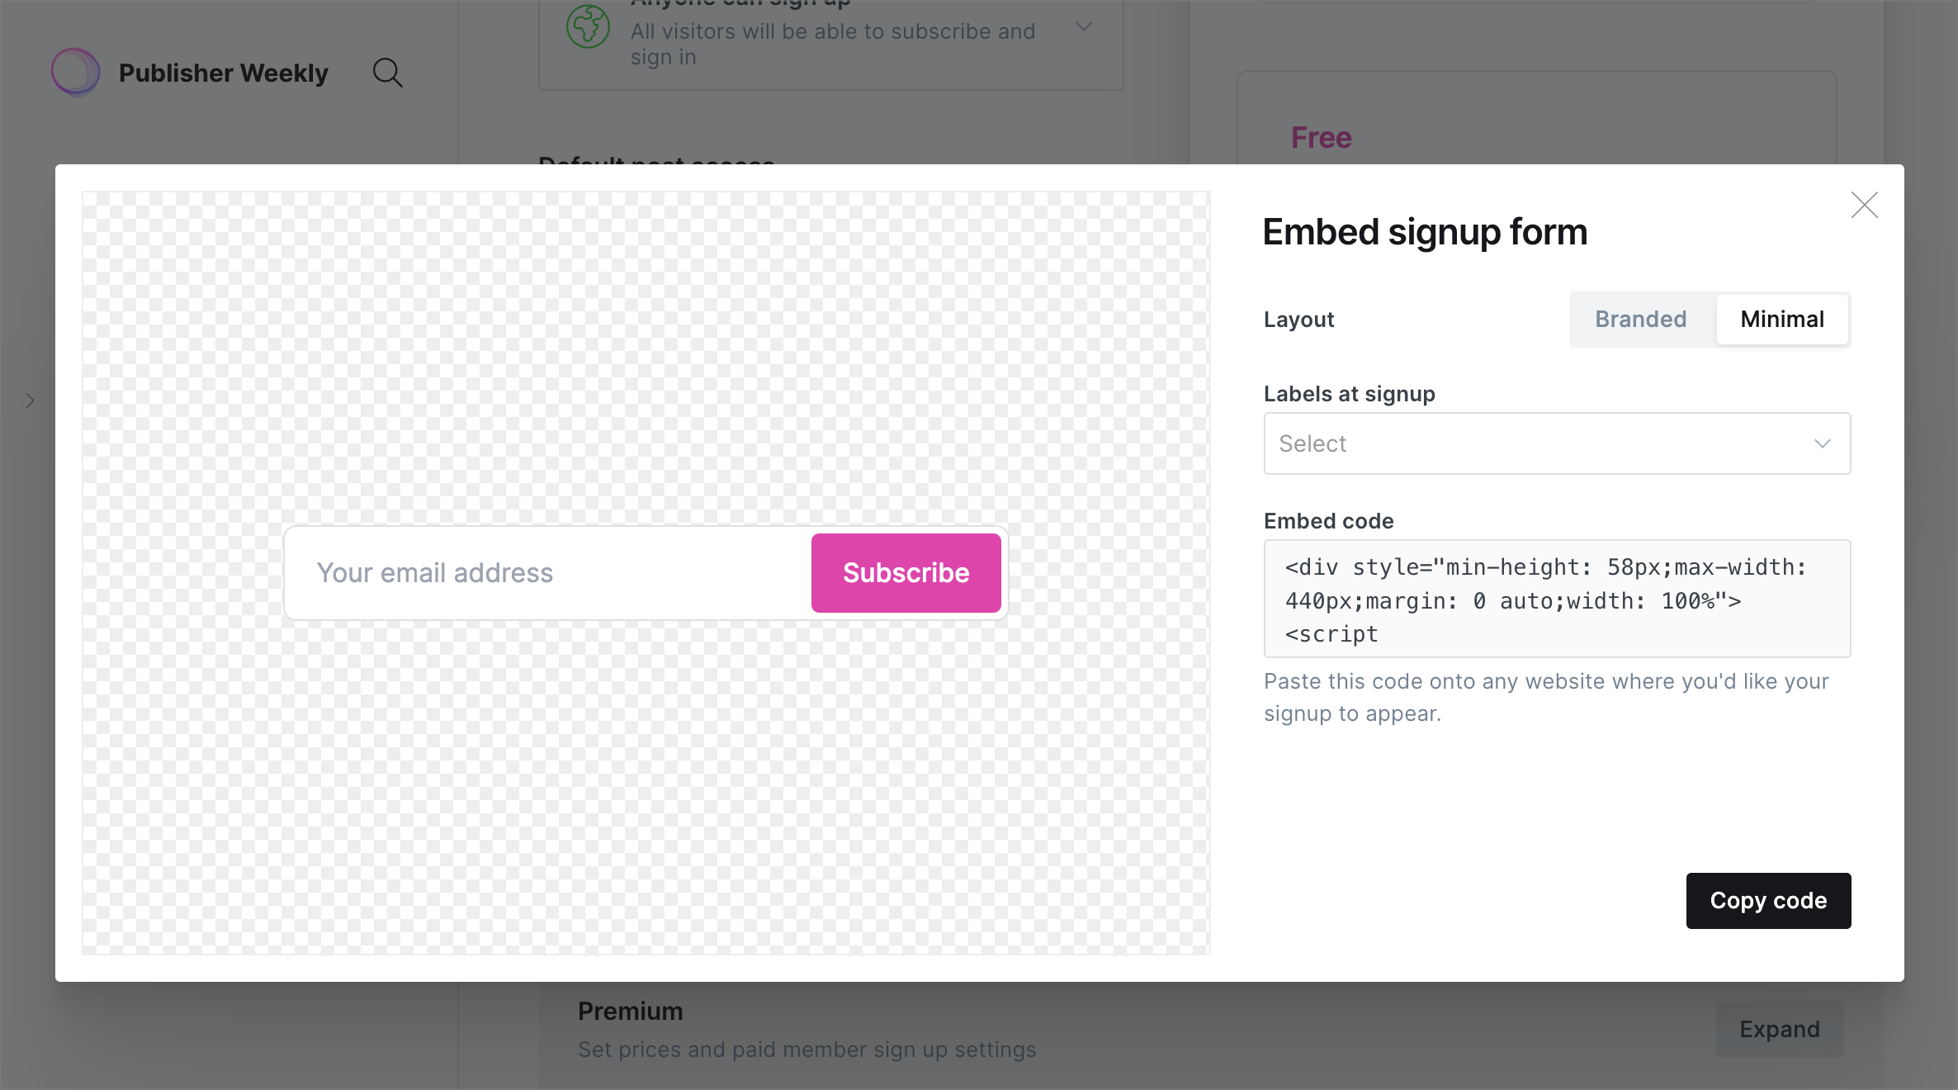The height and width of the screenshot is (1090, 1958).
Task: Open the Labels at signup dropdown
Action: 1554,442
